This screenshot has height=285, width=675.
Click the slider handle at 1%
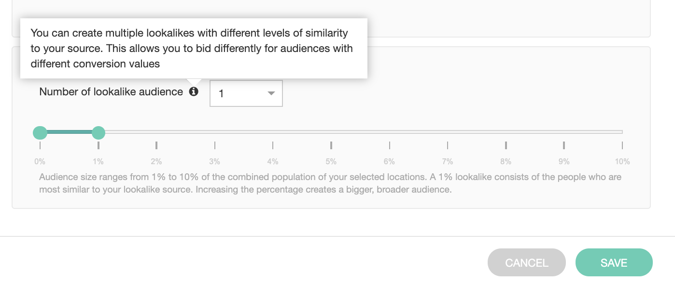(x=98, y=132)
